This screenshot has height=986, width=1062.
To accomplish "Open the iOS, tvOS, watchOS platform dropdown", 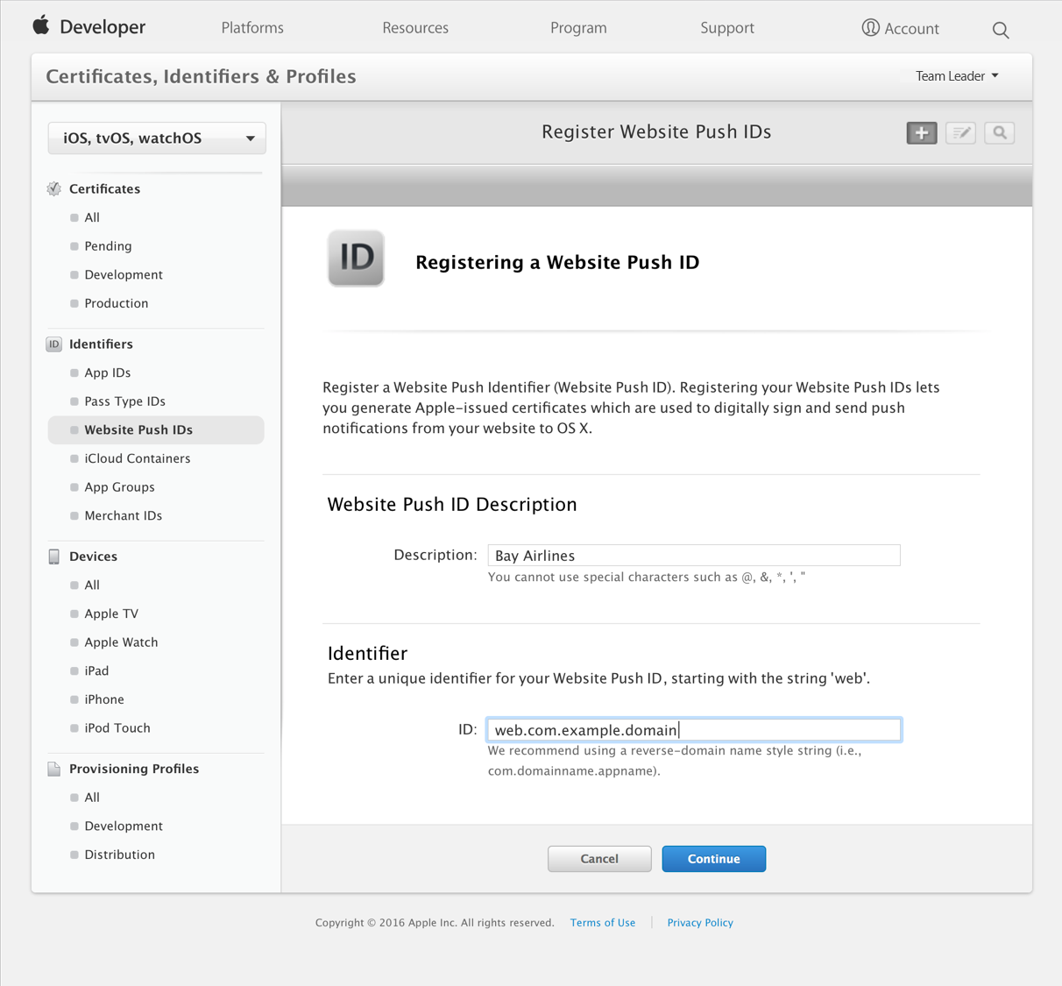I will point(157,138).
